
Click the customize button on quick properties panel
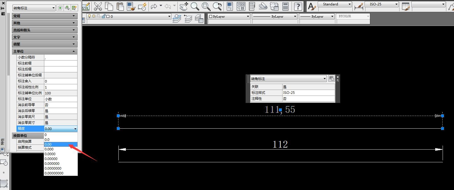(331, 79)
